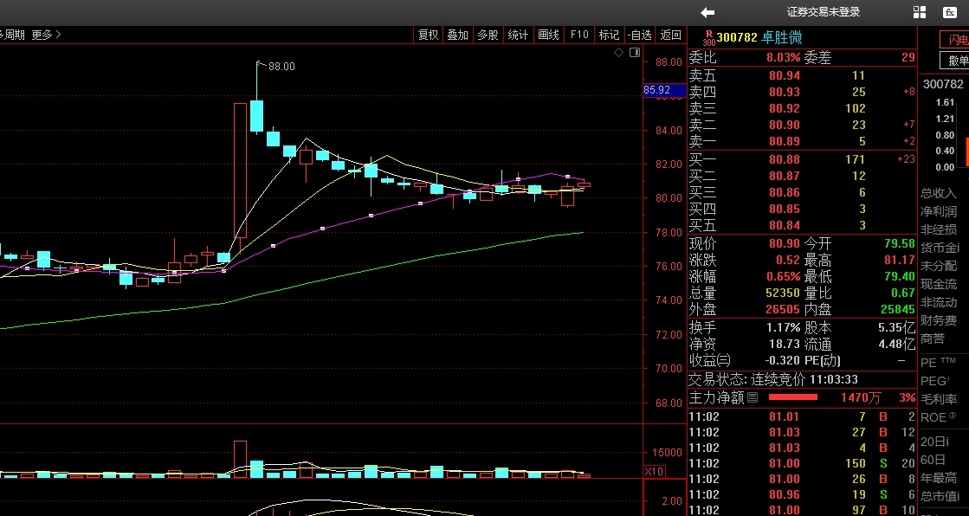Switch to 多股 multi-stock view
Image resolution: width=969 pixels, height=516 pixels.
(488, 35)
